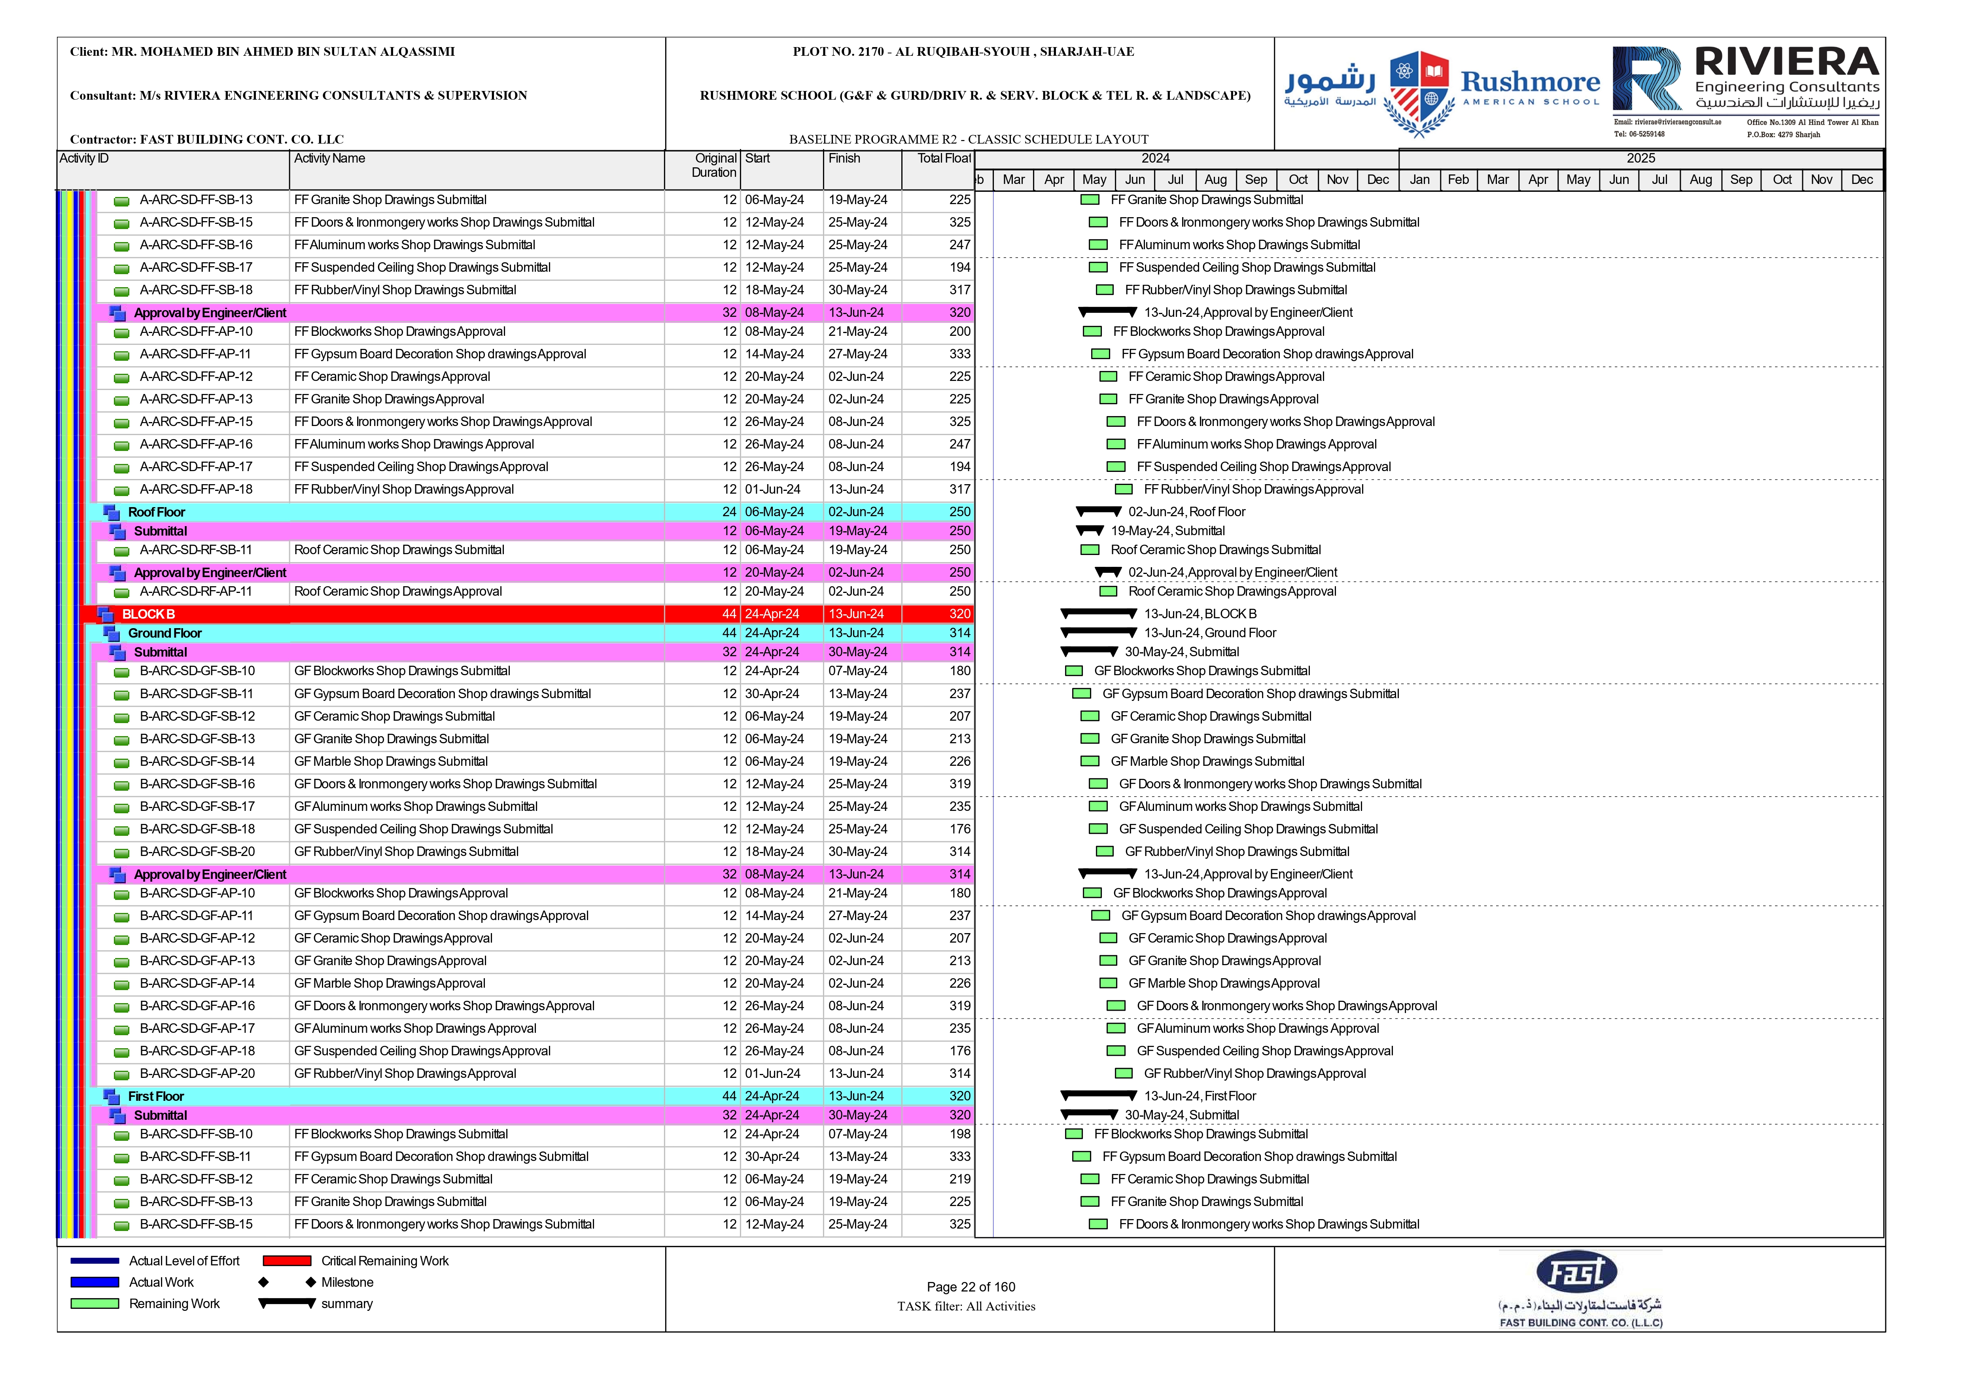Select the Remaining Work green legend swatch
Screen dimensions: 1962x1388
(95, 1304)
